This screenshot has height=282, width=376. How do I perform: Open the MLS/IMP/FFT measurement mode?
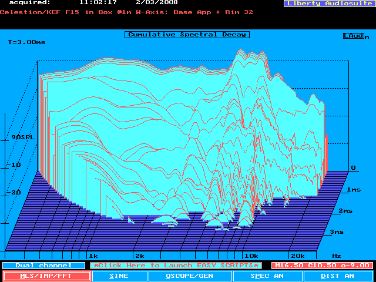pyautogui.click(x=46, y=276)
